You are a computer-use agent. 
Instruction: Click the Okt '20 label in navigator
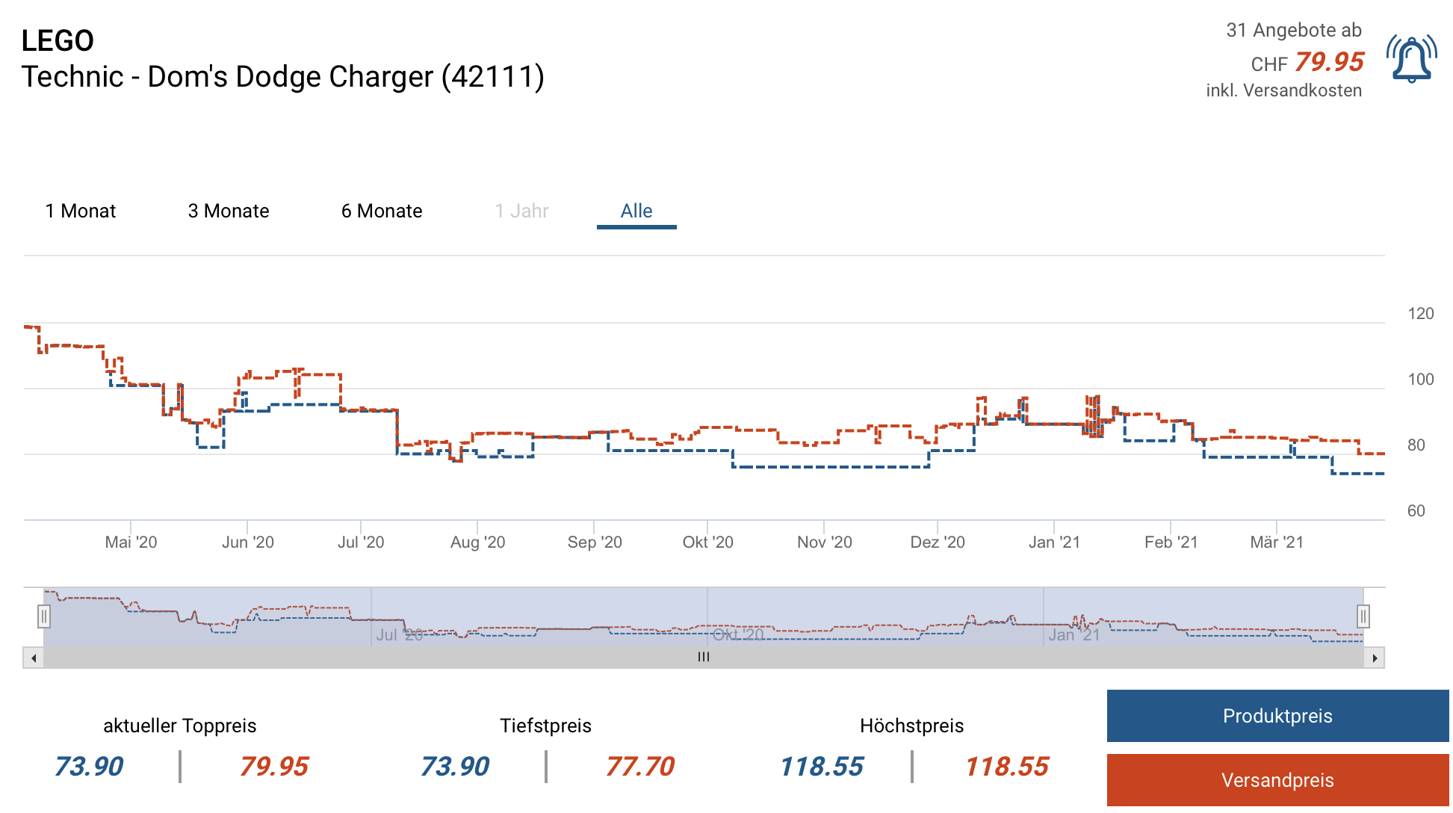point(738,635)
